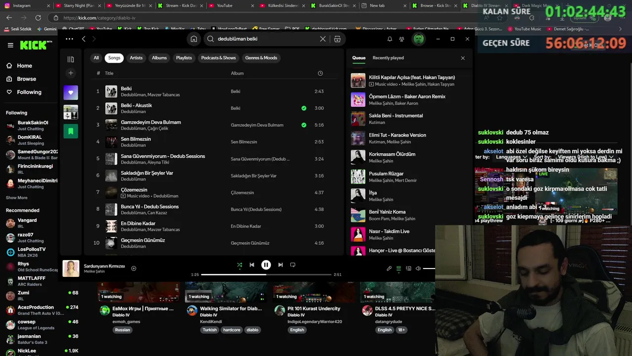Screen dimensions: 632x356
Task: Toggle the saved checkmark on Belki - Akustik
Action: pyautogui.click(x=304, y=108)
